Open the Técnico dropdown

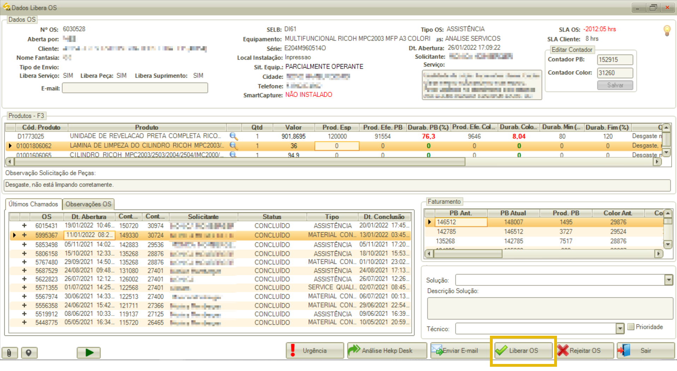[620, 329]
